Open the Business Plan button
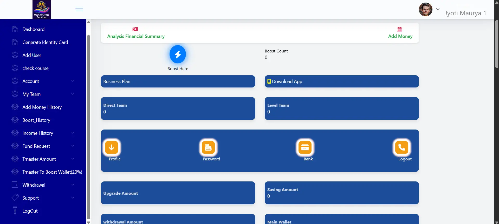 (x=178, y=82)
